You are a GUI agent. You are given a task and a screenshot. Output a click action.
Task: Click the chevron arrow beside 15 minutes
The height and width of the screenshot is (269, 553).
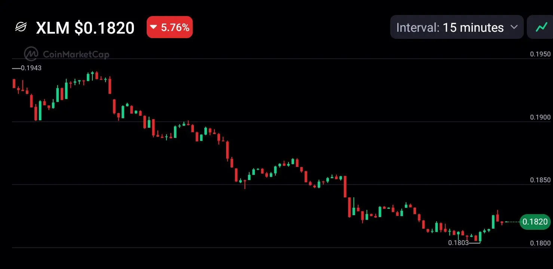[514, 27]
